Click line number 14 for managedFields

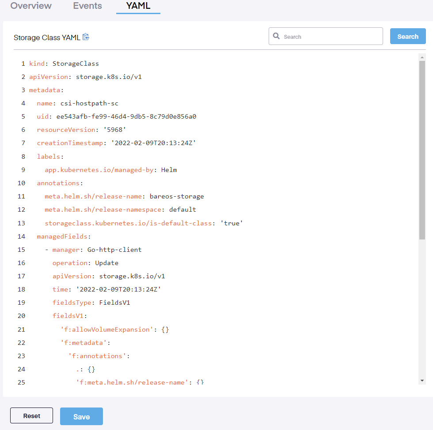click(21, 236)
